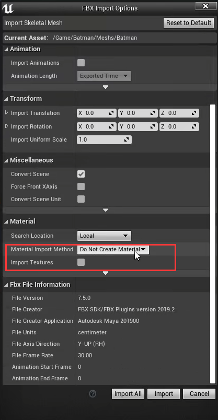
Task: Show advanced Miscellaneous options arrow
Action: pyautogui.click(x=106, y=209)
